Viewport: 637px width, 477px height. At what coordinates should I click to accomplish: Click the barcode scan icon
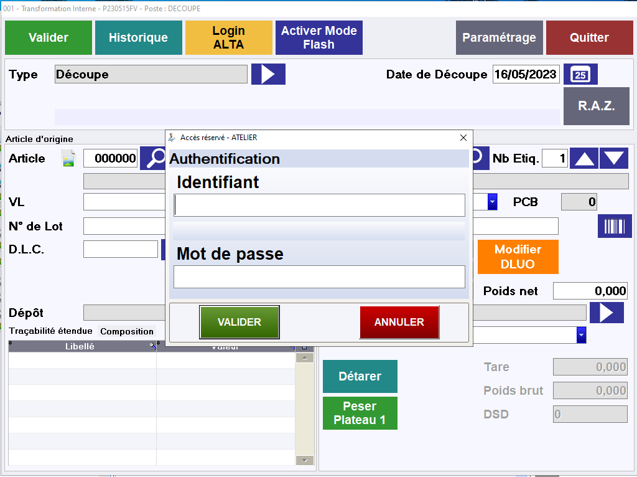615,226
